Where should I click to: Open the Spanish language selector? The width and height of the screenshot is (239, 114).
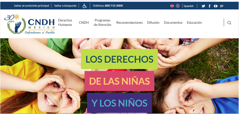(189, 6)
